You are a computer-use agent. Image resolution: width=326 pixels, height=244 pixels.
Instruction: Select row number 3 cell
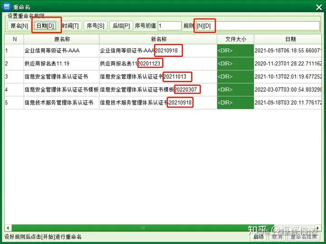point(14,76)
